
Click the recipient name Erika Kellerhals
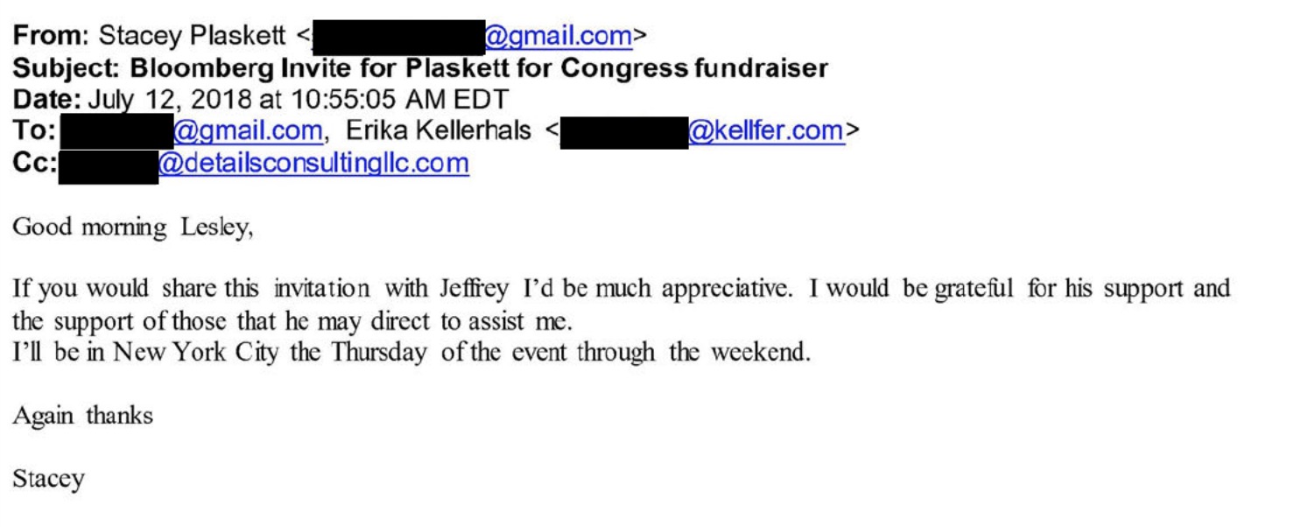pyautogui.click(x=439, y=131)
